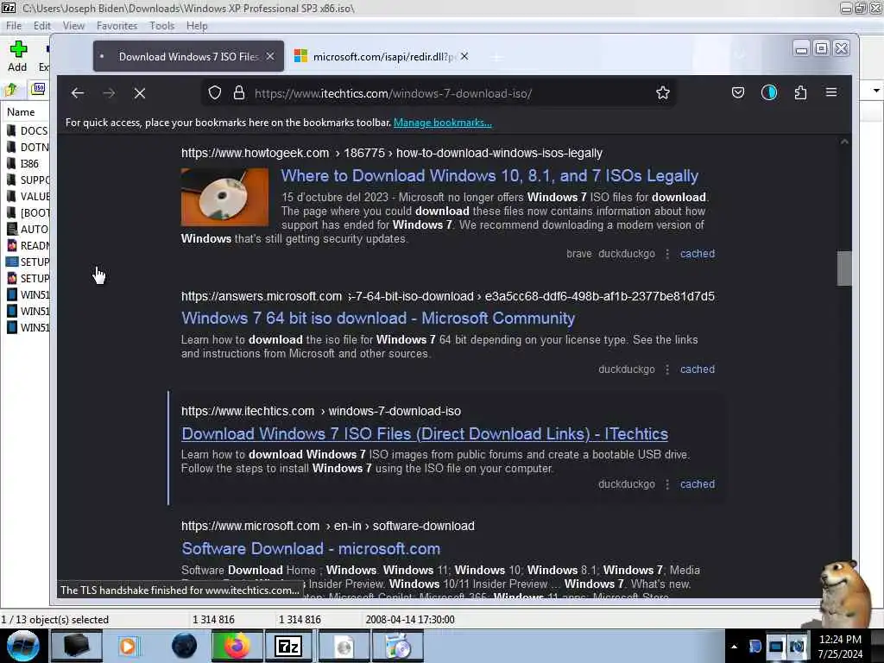The width and height of the screenshot is (884, 663).
Task: Open the Firefox hamburger menu
Action: coord(831,92)
